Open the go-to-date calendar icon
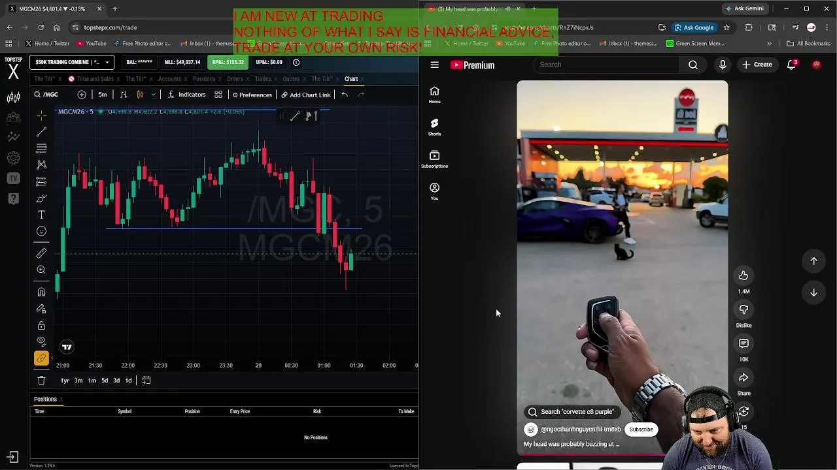 click(x=146, y=380)
